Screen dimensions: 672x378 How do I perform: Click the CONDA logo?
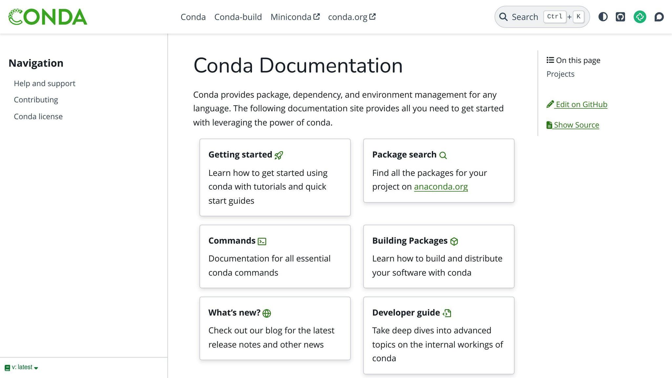[48, 17]
